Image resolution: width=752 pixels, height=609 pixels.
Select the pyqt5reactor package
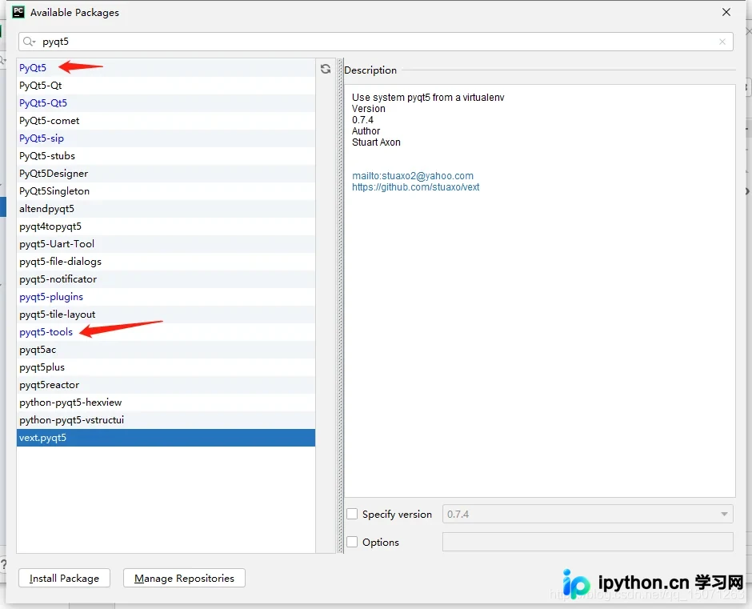click(166, 385)
